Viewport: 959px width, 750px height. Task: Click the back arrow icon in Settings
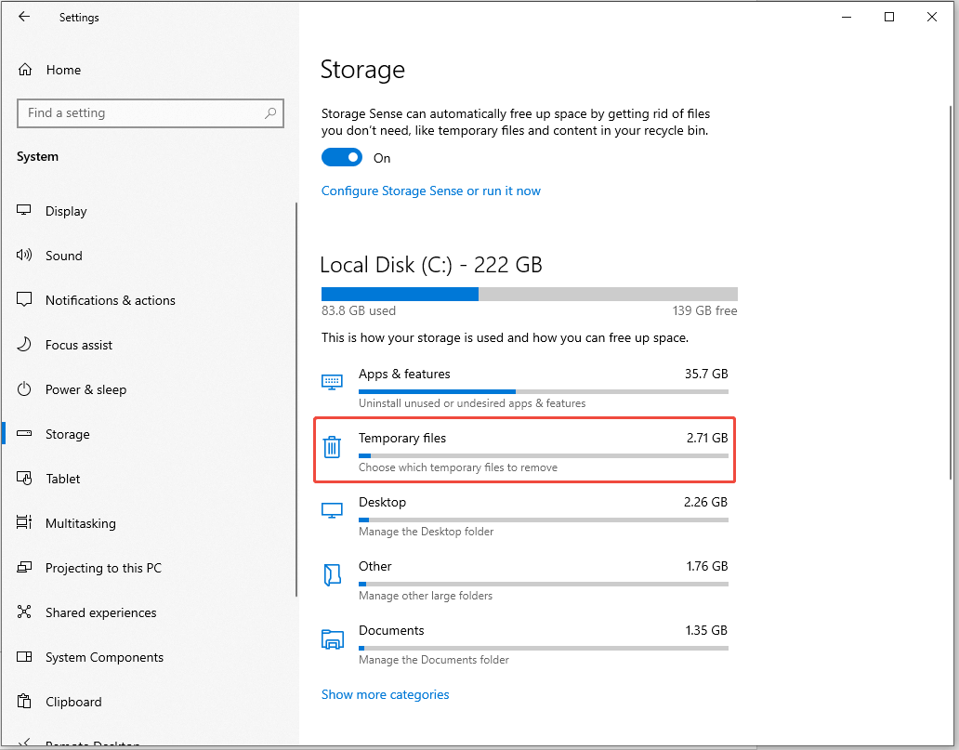[x=24, y=17]
